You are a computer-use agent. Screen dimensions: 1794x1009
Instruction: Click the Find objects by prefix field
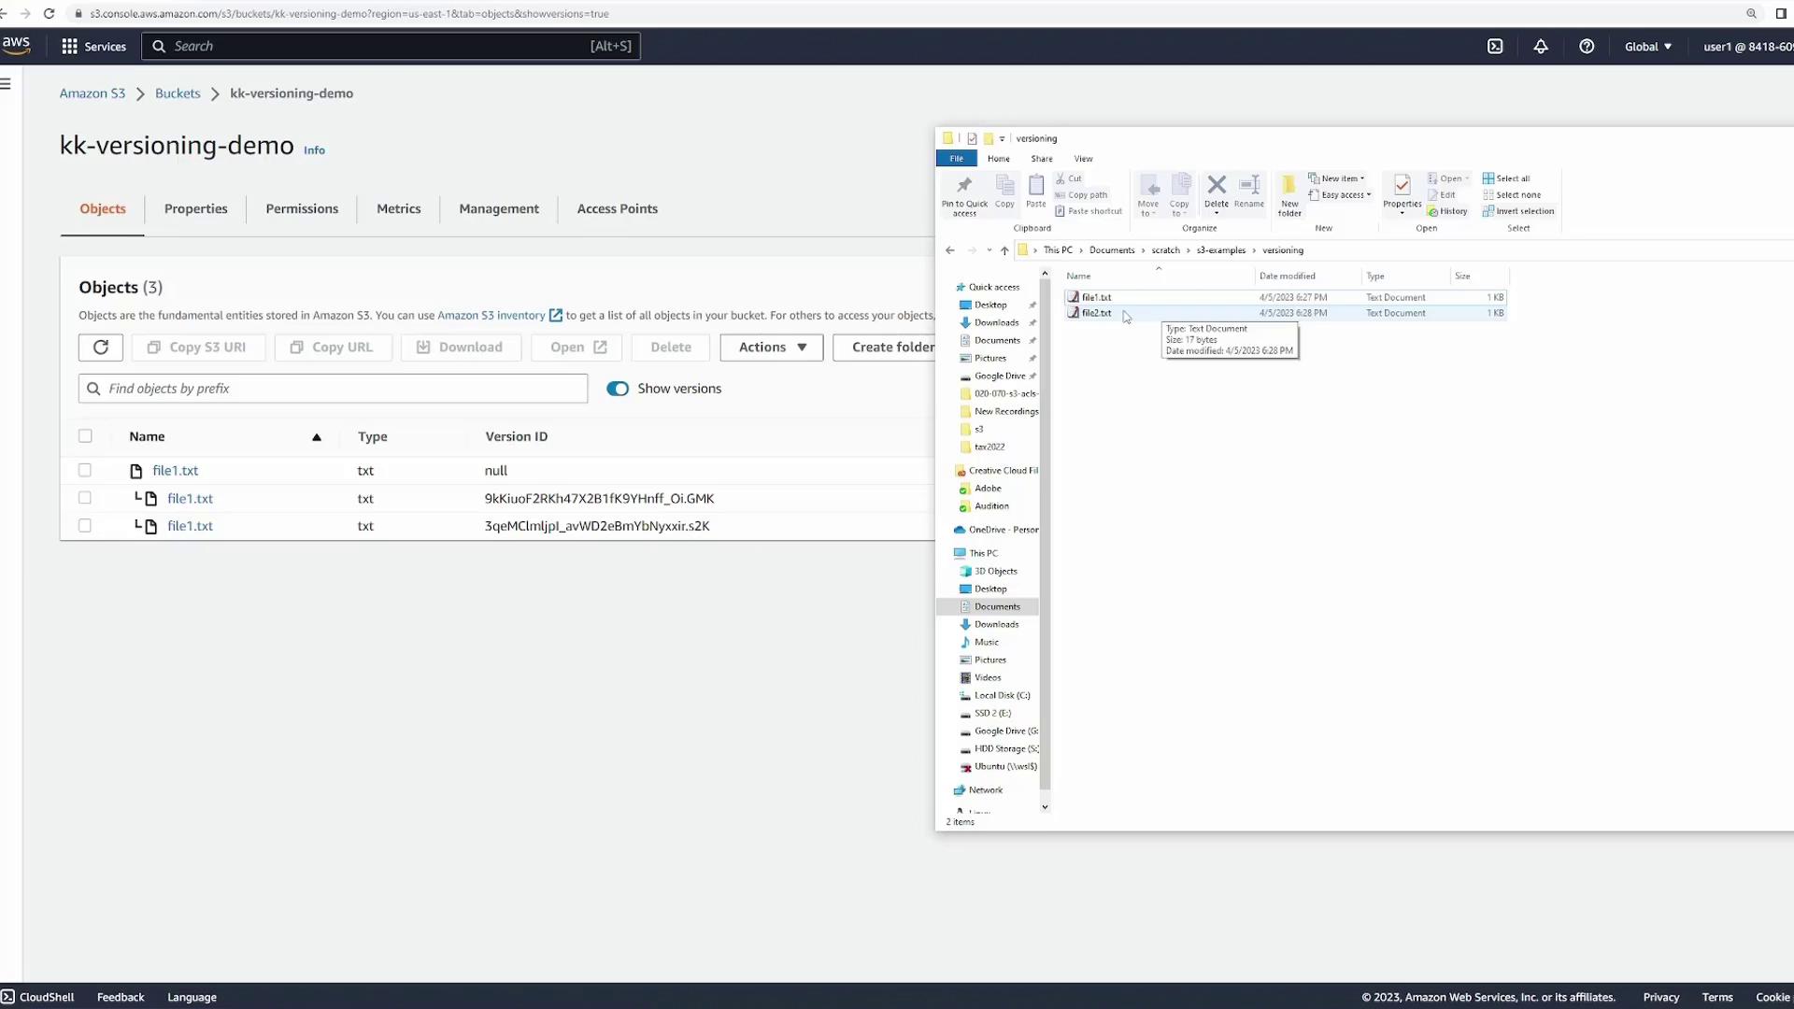(x=334, y=389)
